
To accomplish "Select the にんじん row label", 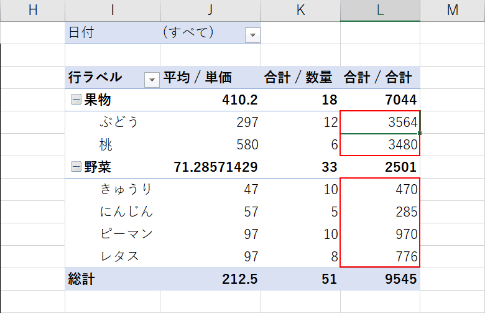I will click(113, 212).
